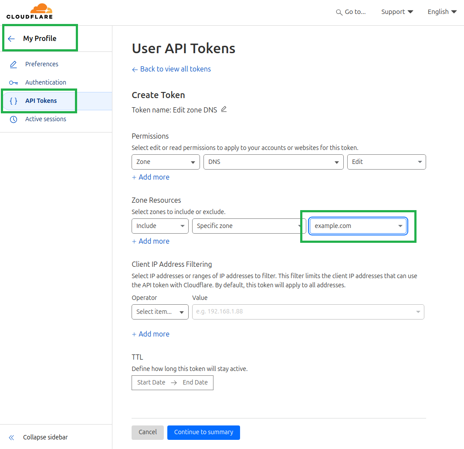The width and height of the screenshot is (464, 449).
Task: Click the pencil icon next to Preferences
Action: pyautogui.click(x=14, y=65)
